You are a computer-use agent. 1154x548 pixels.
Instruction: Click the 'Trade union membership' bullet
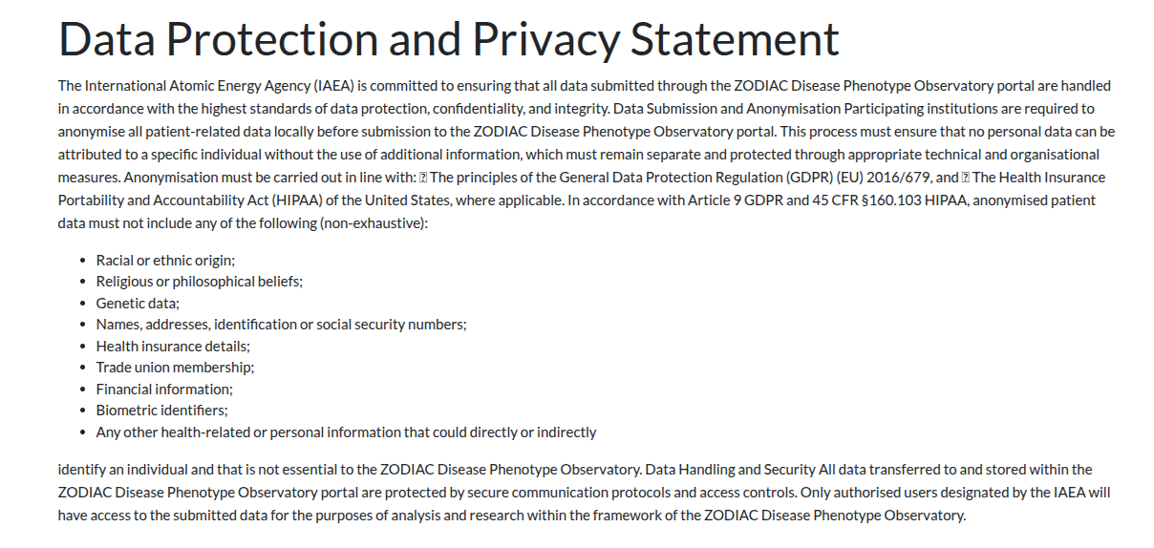coord(175,368)
